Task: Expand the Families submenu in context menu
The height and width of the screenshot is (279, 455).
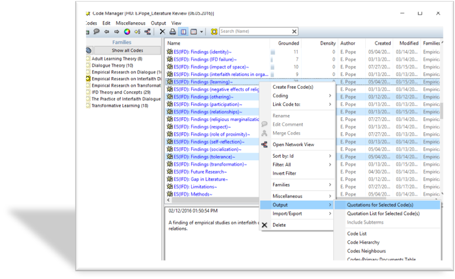Action: [296, 185]
